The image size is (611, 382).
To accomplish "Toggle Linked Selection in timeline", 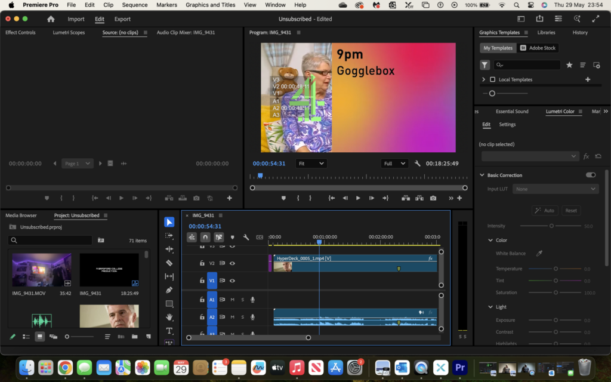I will [x=219, y=237].
